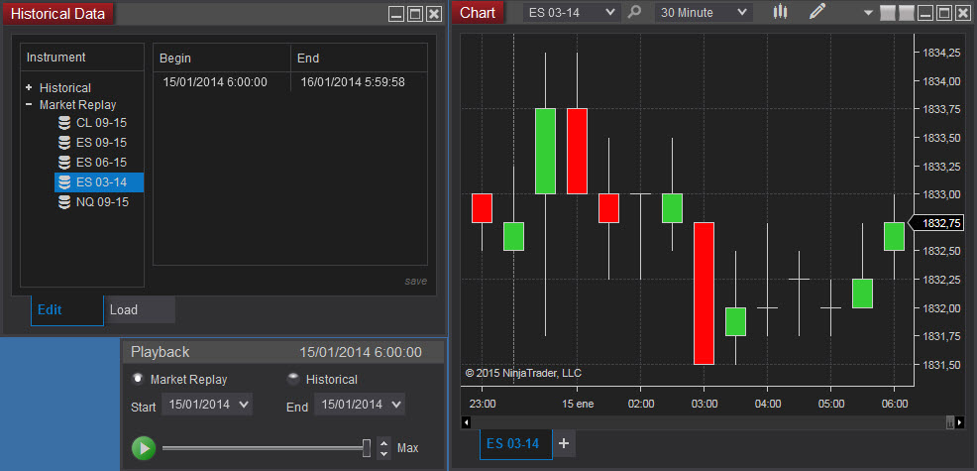Viewport: 977px width, 471px height.
Task: Select the drawing tools pencil icon
Action: (x=816, y=12)
